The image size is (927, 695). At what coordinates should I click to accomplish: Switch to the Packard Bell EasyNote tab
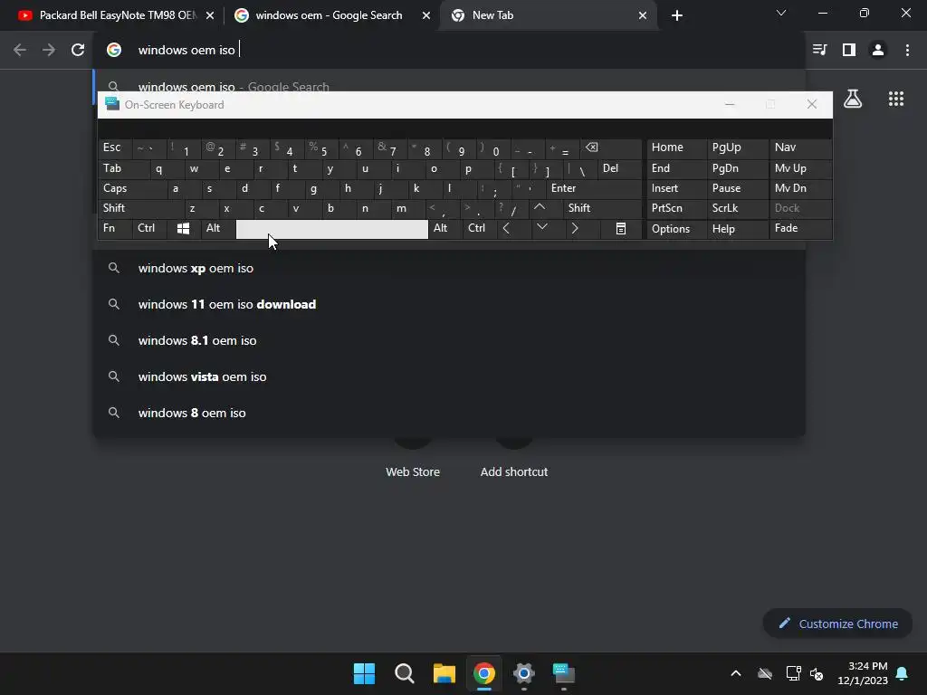click(116, 15)
